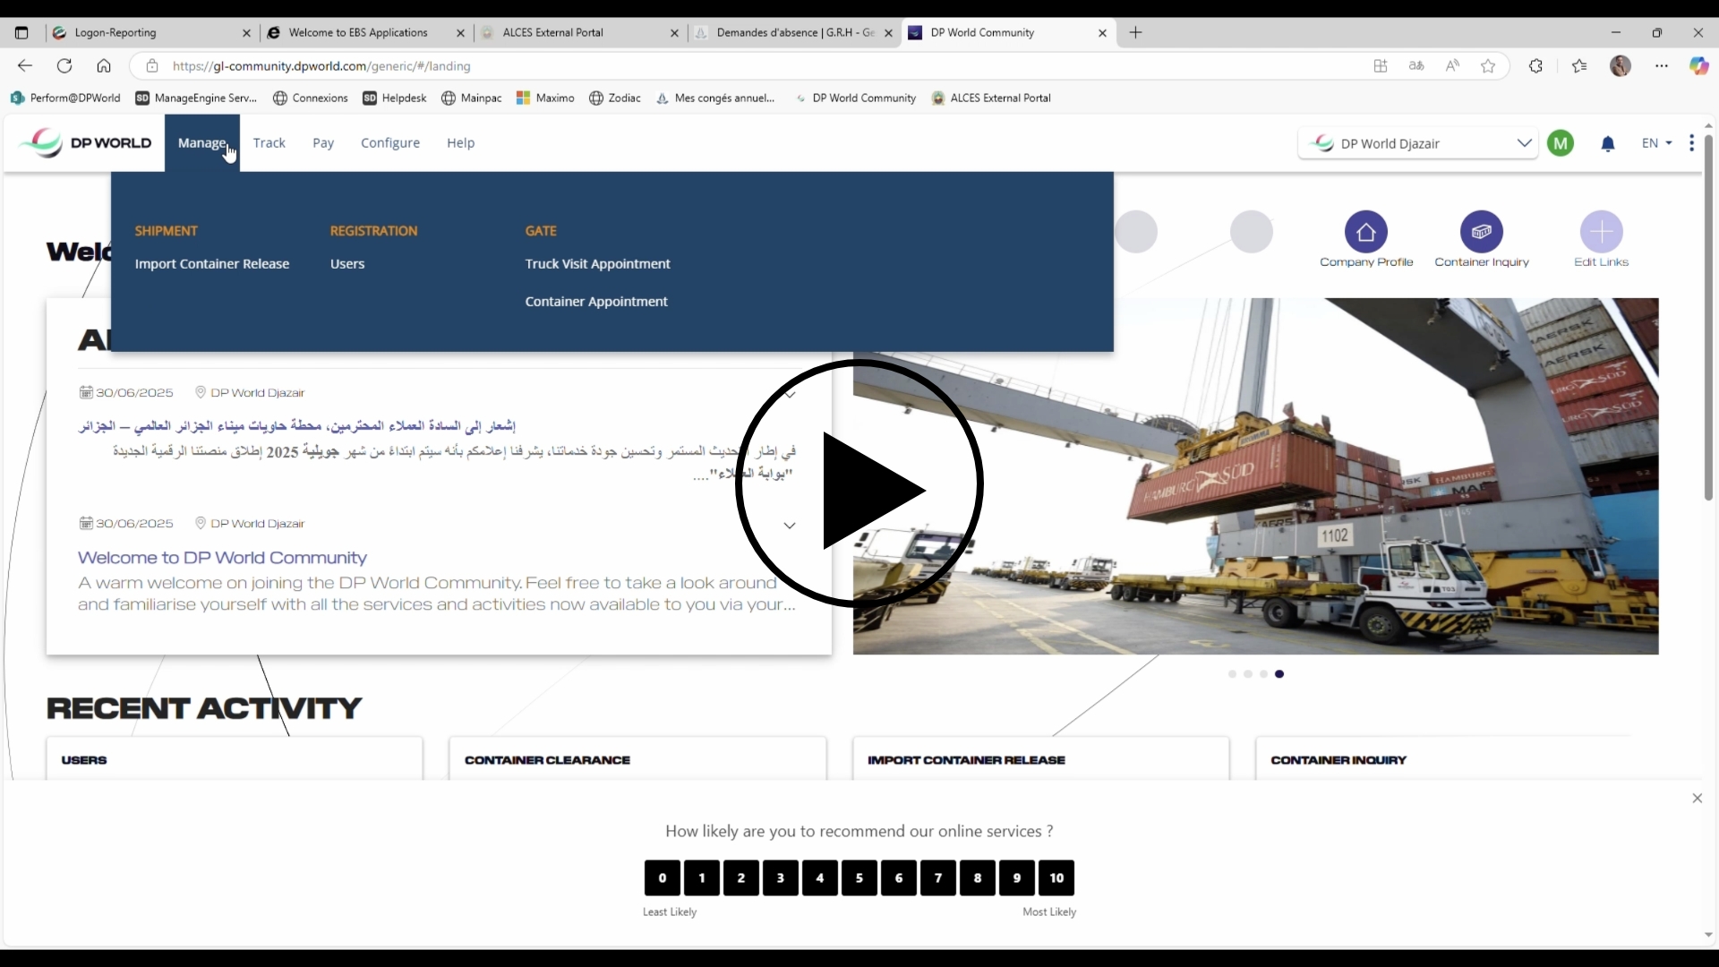The width and height of the screenshot is (1719, 967).
Task: Close the recommendation survey banner
Action: click(1697, 799)
